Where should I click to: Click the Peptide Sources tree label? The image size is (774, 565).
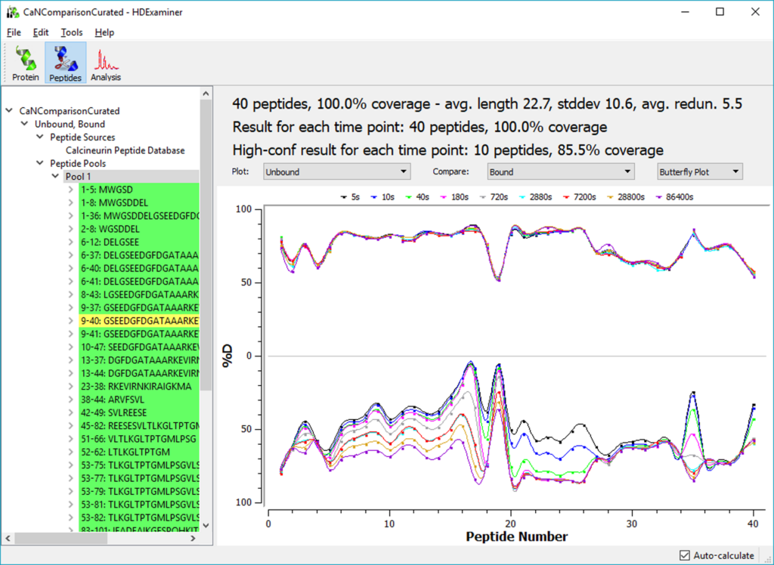[x=82, y=137]
